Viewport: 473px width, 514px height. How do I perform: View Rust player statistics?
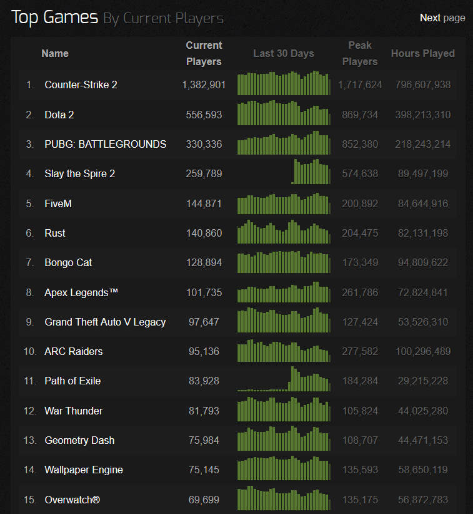(x=55, y=233)
